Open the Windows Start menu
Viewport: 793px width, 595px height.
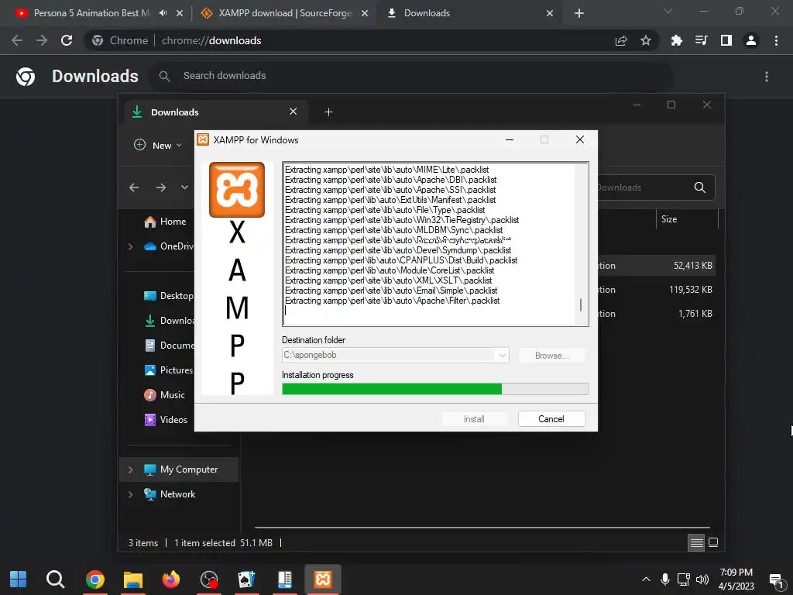click(19, 580)
